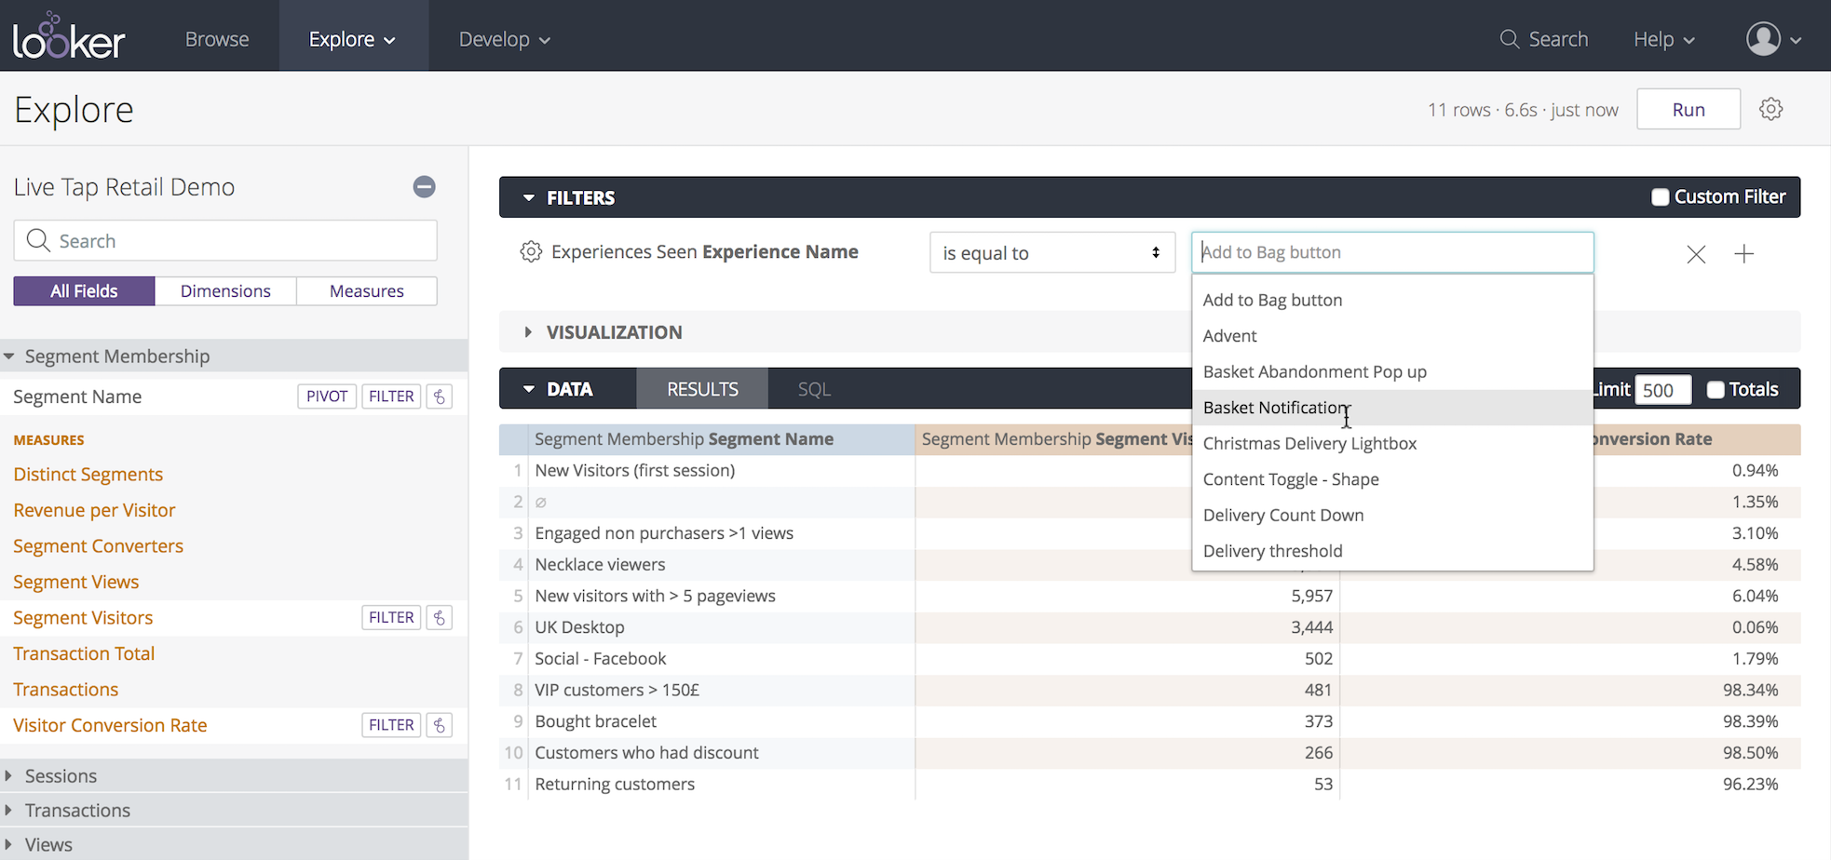Image resolution: width=1831 pixels, height=860 pixels.
Task: Click the 'UK Desktop' table row
Action: click(1149, 627)
